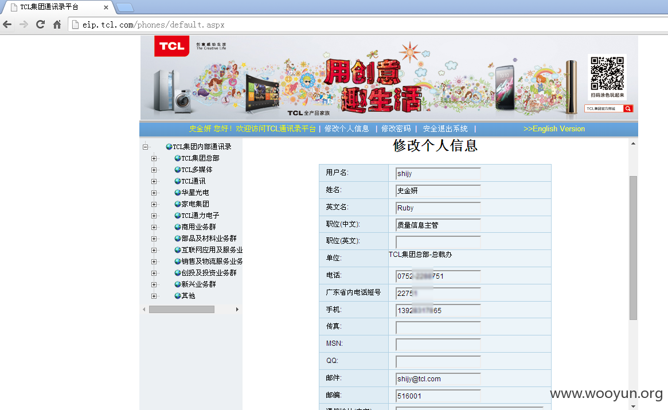Click the globe icon beside 华星光电
This screenshot has width=668, height=410.
(178, 193)
